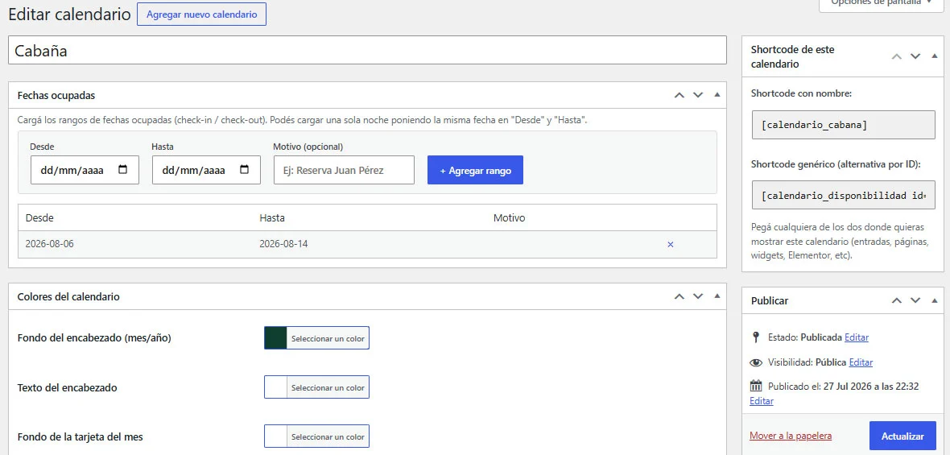Move Colores del calendario panel down
950x455 pixels.
(x=698, y=296)
